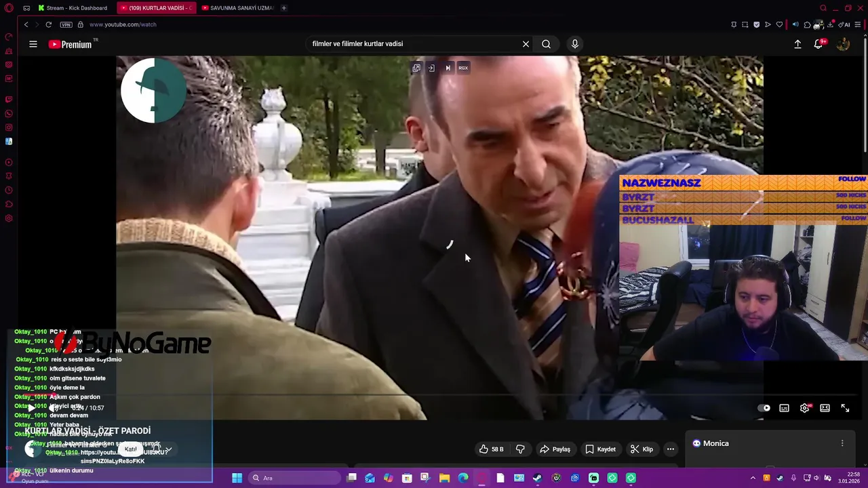
Task: Switch to the KURTLAR VADİSİ tab
Action: pyautogui.click(x=157, y=8)
